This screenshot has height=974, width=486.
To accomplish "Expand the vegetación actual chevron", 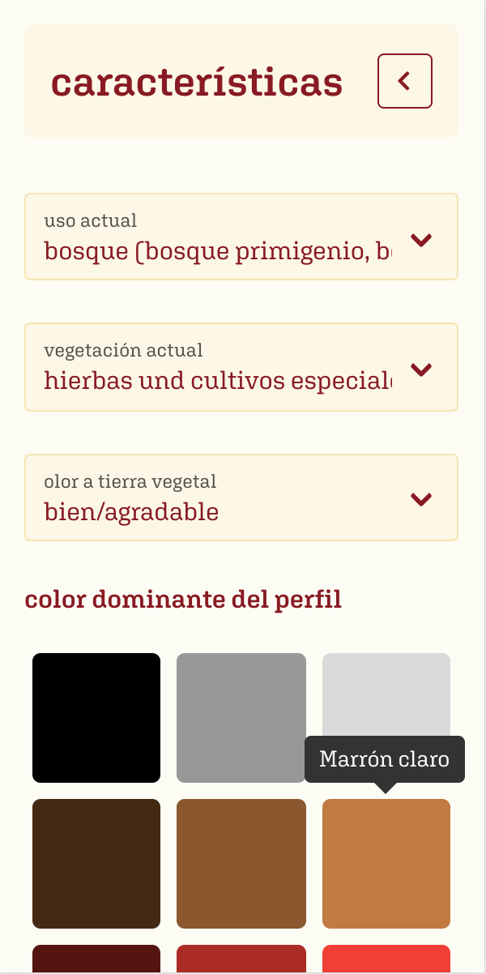I will pyautogui.click(x=421, y=370).
